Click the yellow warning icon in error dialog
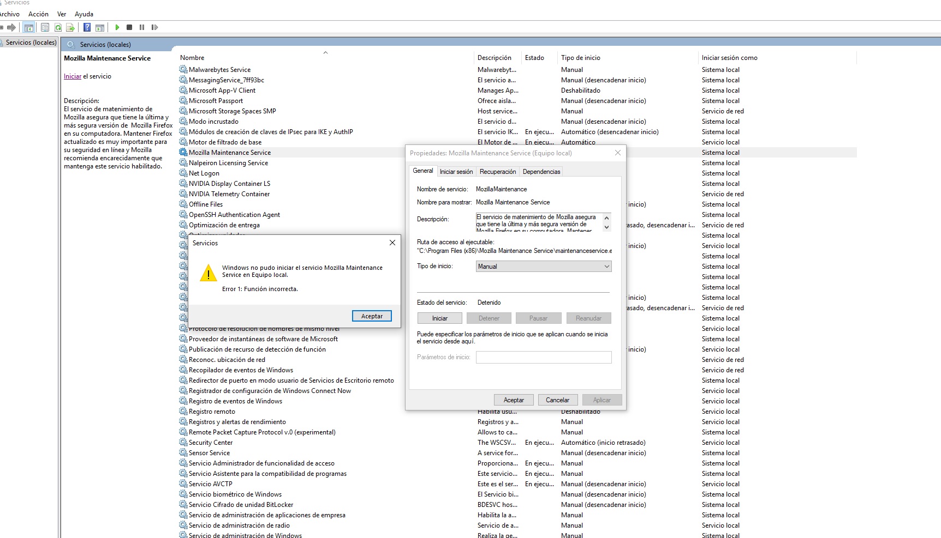Viewport: 941px width, 538px height. click(x=208, y=273)
